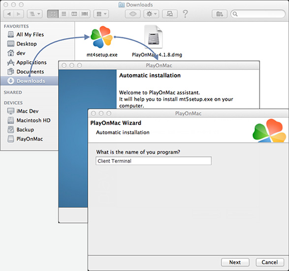289x271 pixels.
Task: Go back with the Finder back arrow
Action: (x=9, y=14)
